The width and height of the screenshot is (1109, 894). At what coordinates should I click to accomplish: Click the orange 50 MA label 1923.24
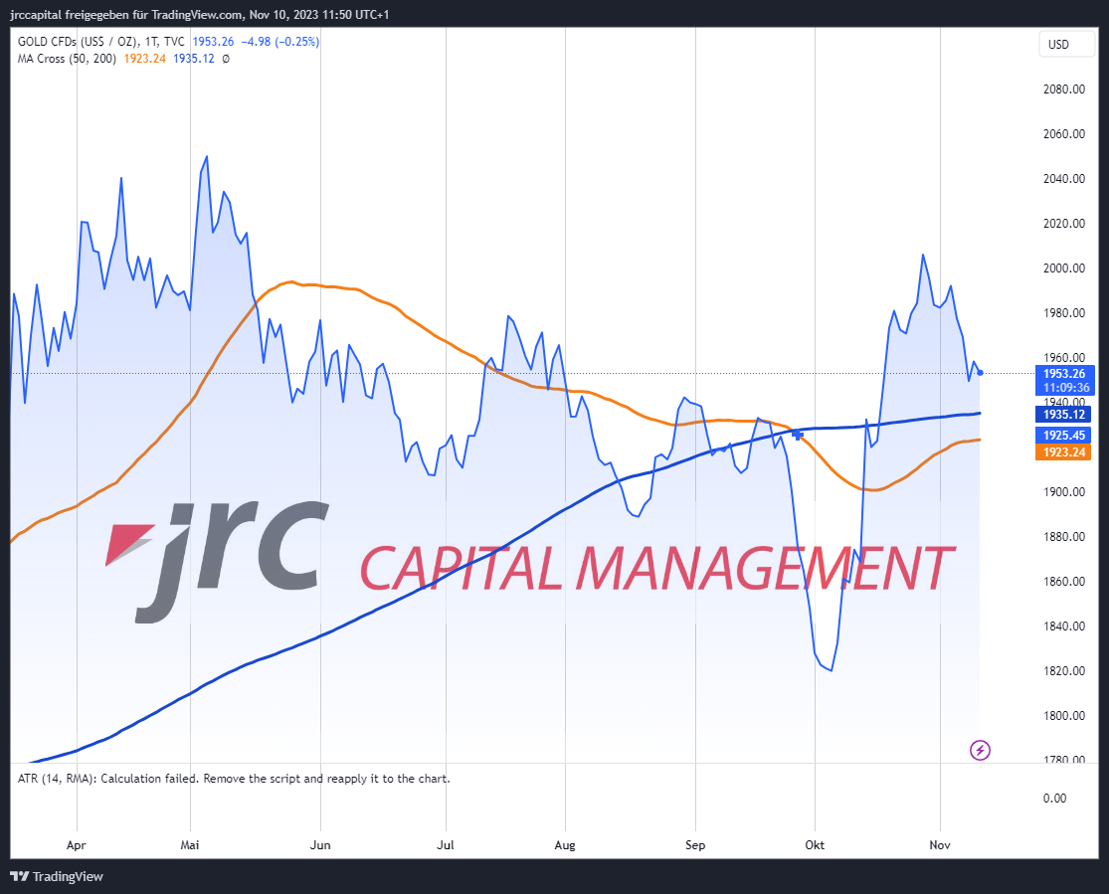[x=1064, y=451]
